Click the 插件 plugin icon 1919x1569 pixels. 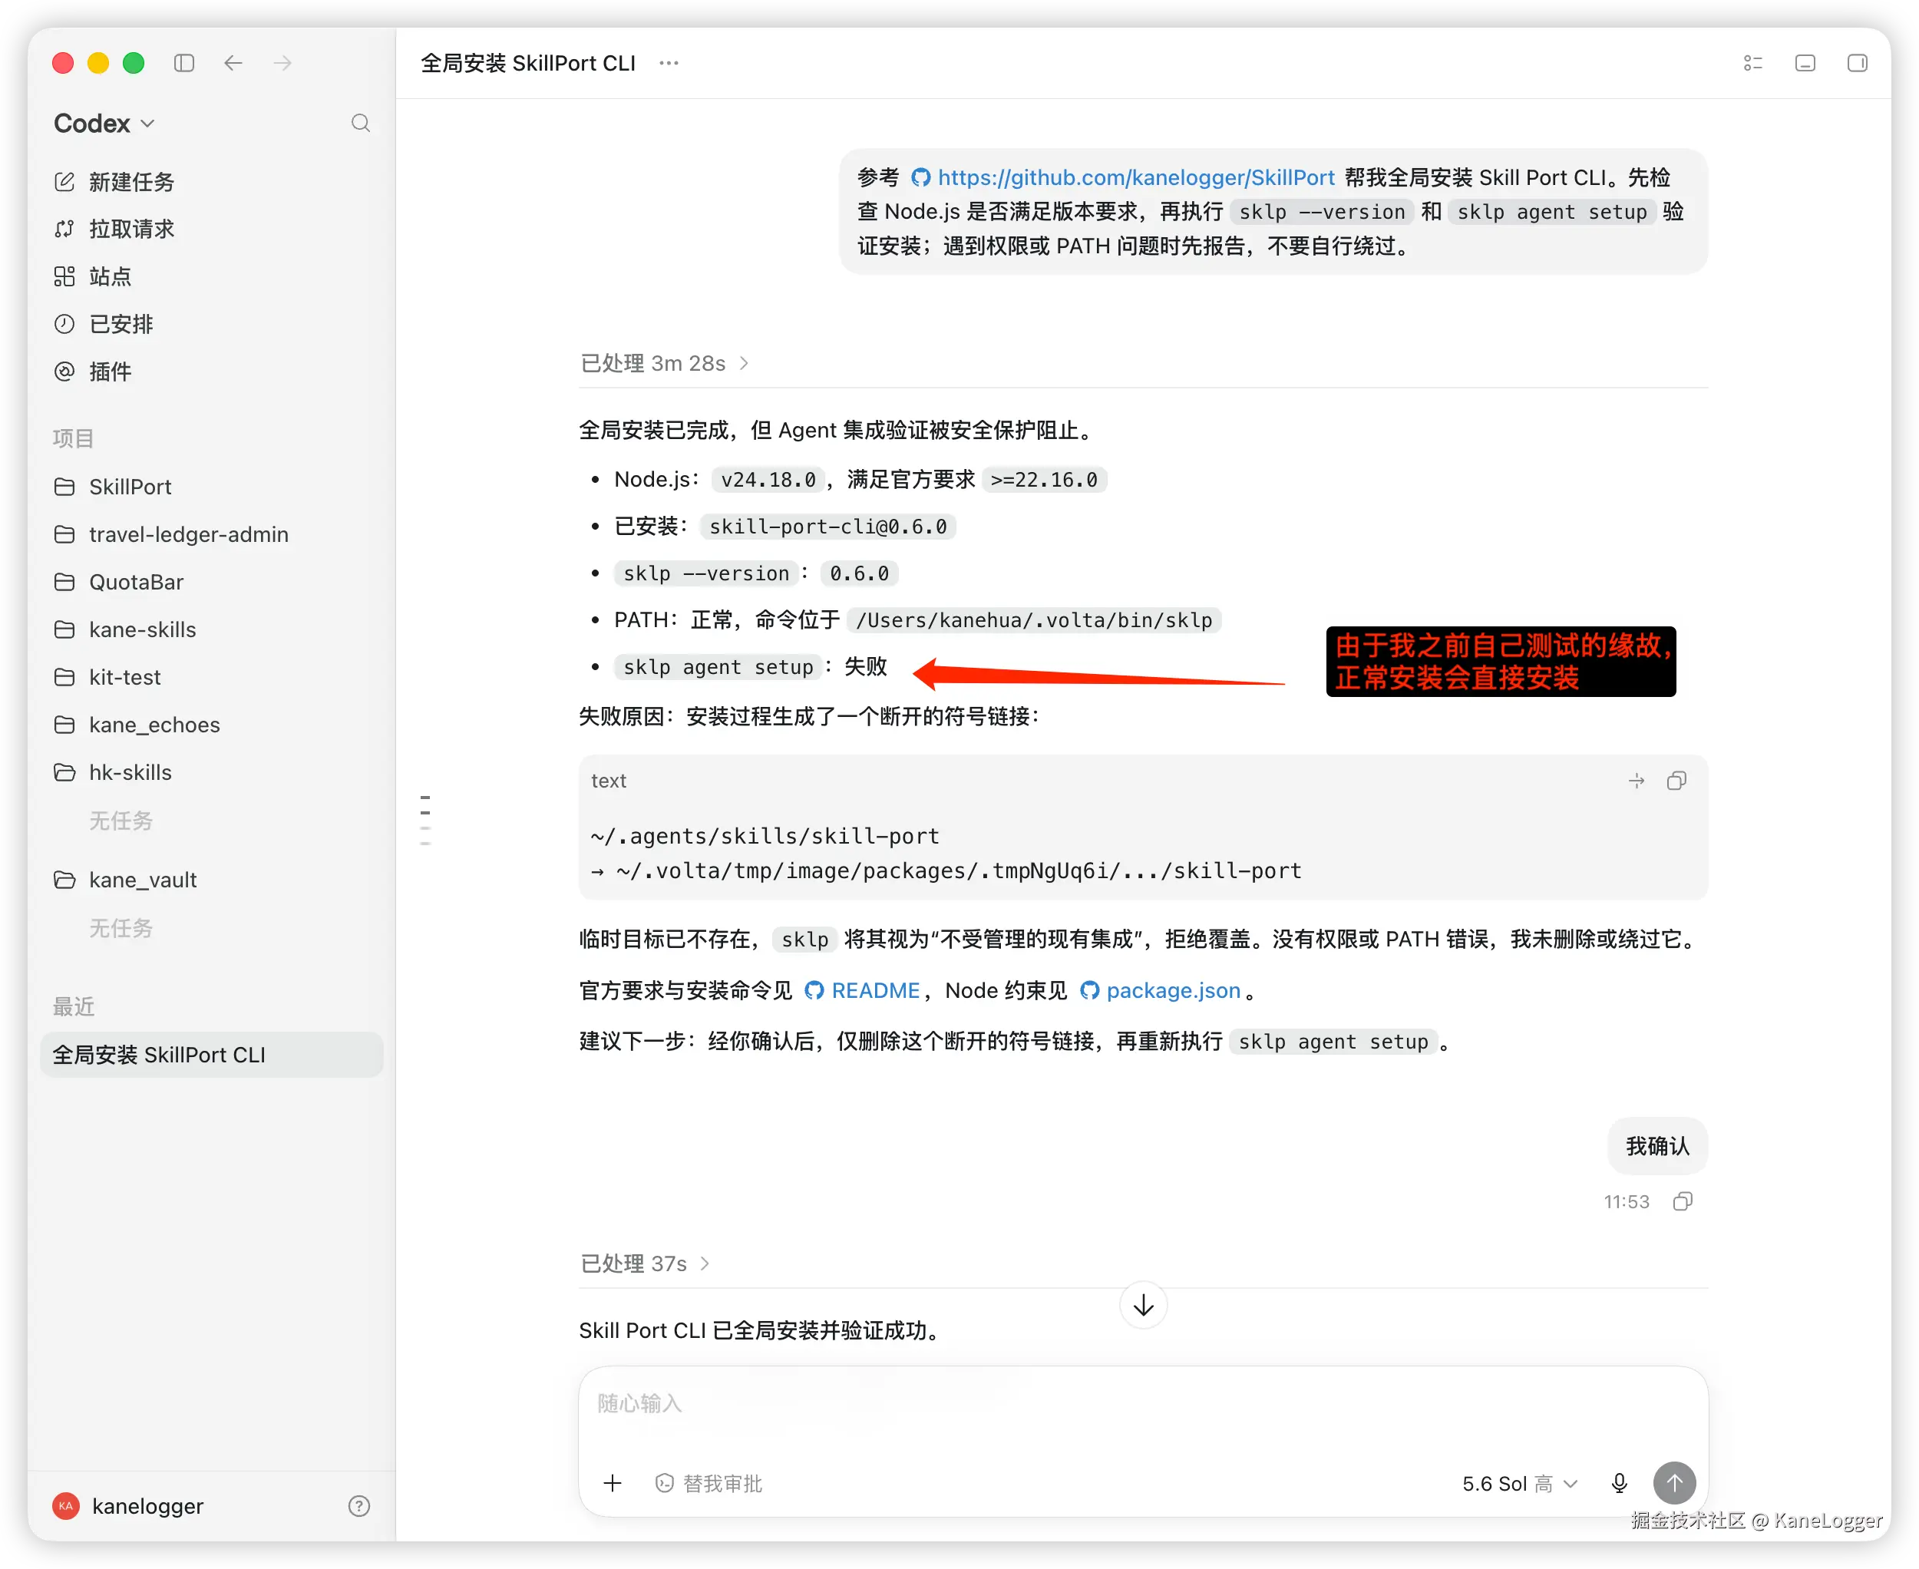(x=64, y=372)
